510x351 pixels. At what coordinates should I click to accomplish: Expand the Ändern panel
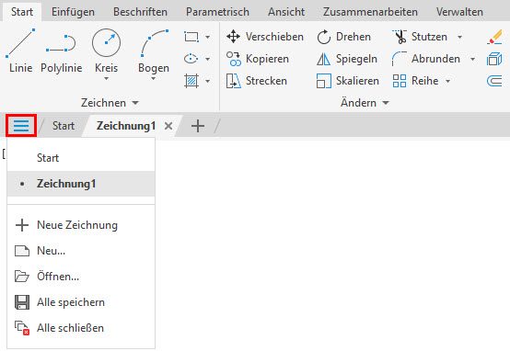click(365, 103)
